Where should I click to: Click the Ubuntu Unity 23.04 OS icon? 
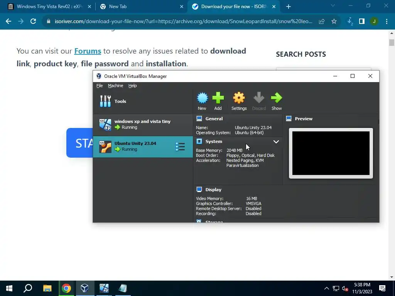[x=105, y=147]
